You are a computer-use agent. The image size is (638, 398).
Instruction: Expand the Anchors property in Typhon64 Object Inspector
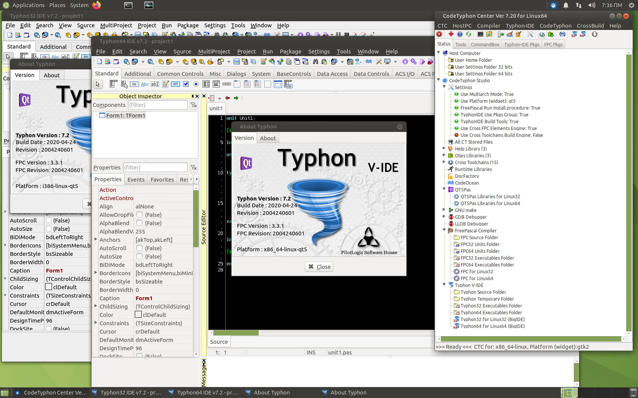tap(96, 239)
